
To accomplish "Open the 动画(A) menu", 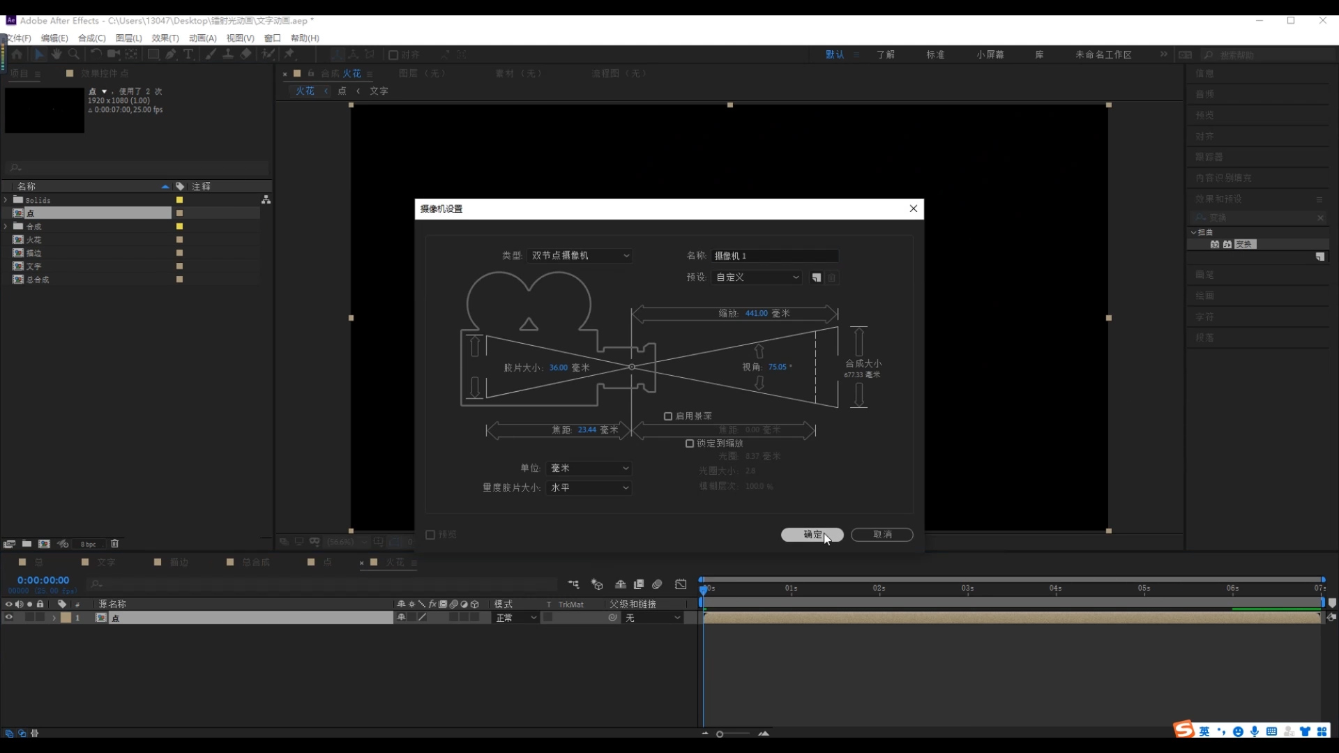I will 202,38.
